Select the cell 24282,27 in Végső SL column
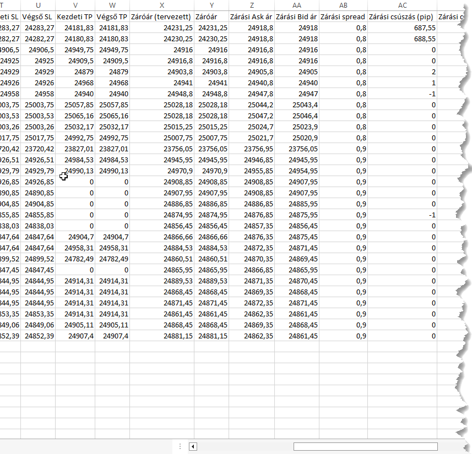Image resolution: width=472 pixels, height=454 pixels. 38,39
